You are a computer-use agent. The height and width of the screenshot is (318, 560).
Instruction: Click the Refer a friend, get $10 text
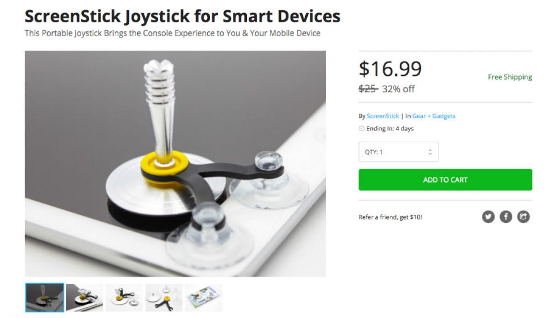point(390,217)
